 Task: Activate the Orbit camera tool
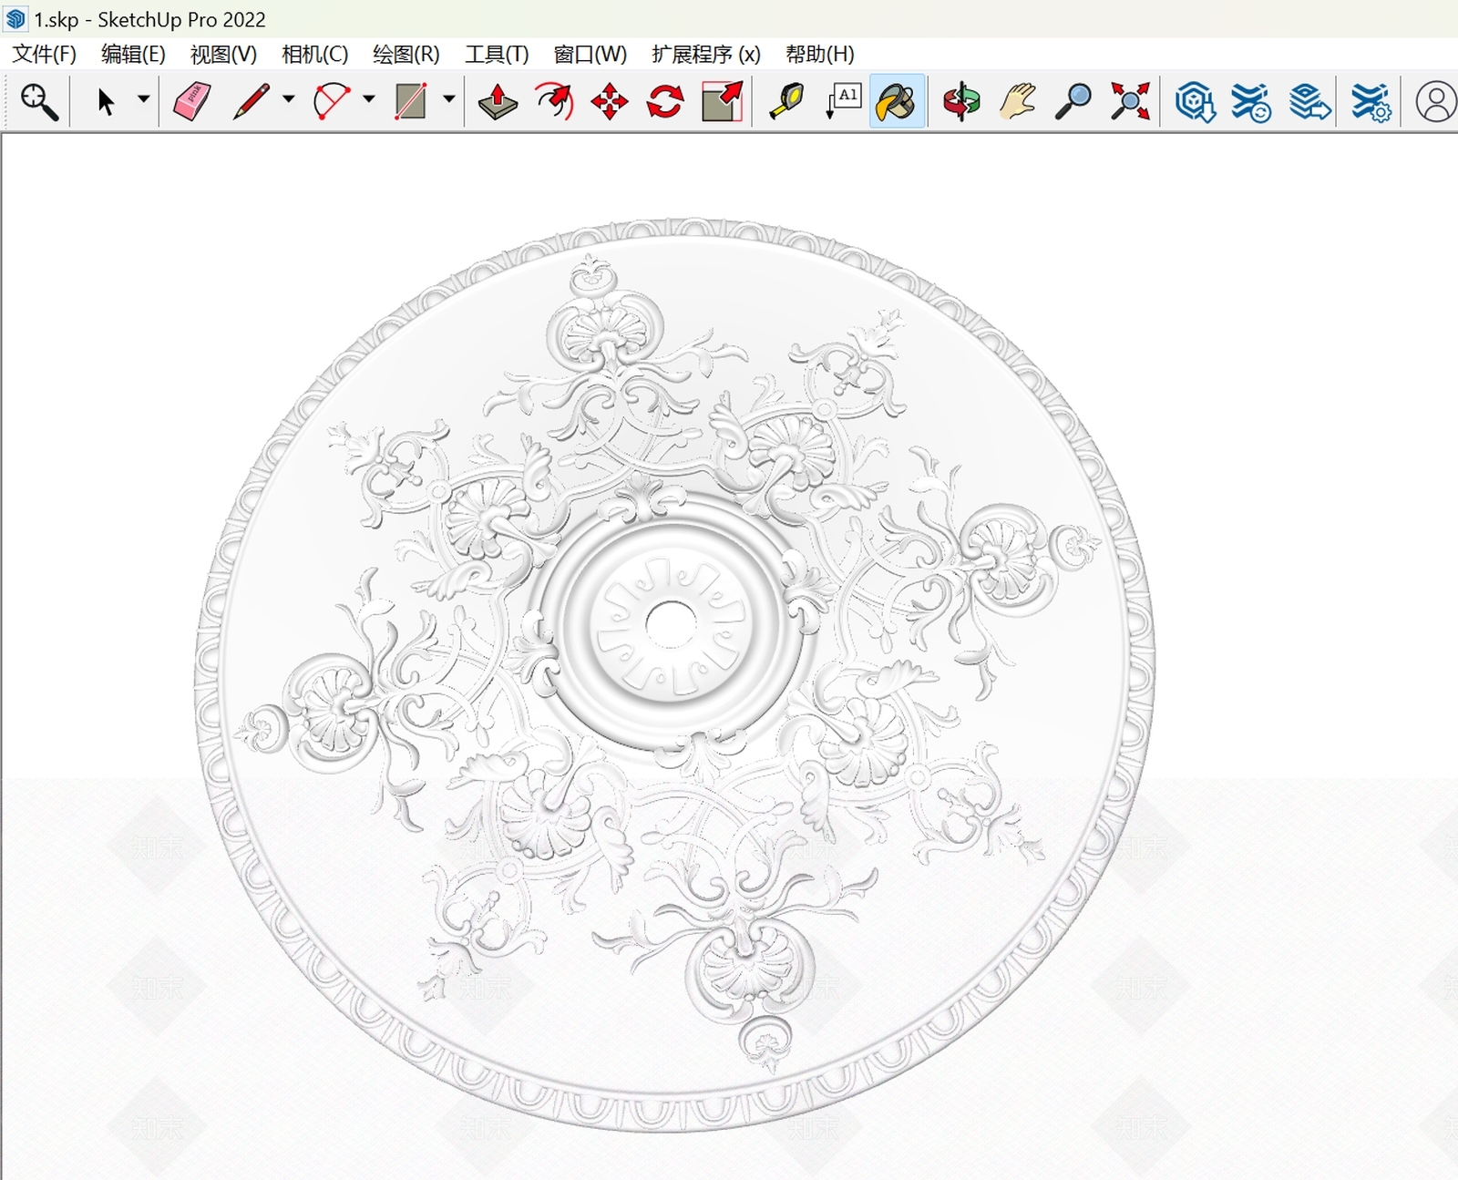(x=961, y=101)
